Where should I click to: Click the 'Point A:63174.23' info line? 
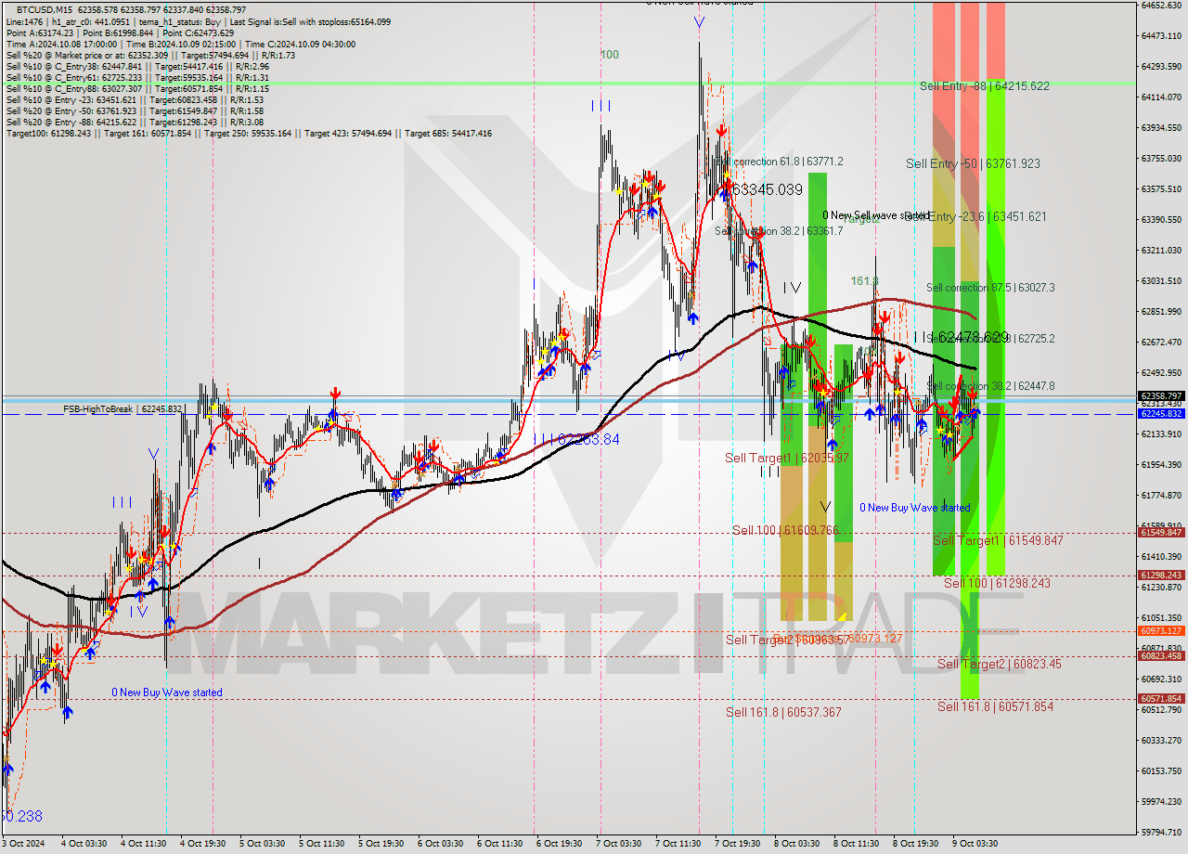(120, 32)
